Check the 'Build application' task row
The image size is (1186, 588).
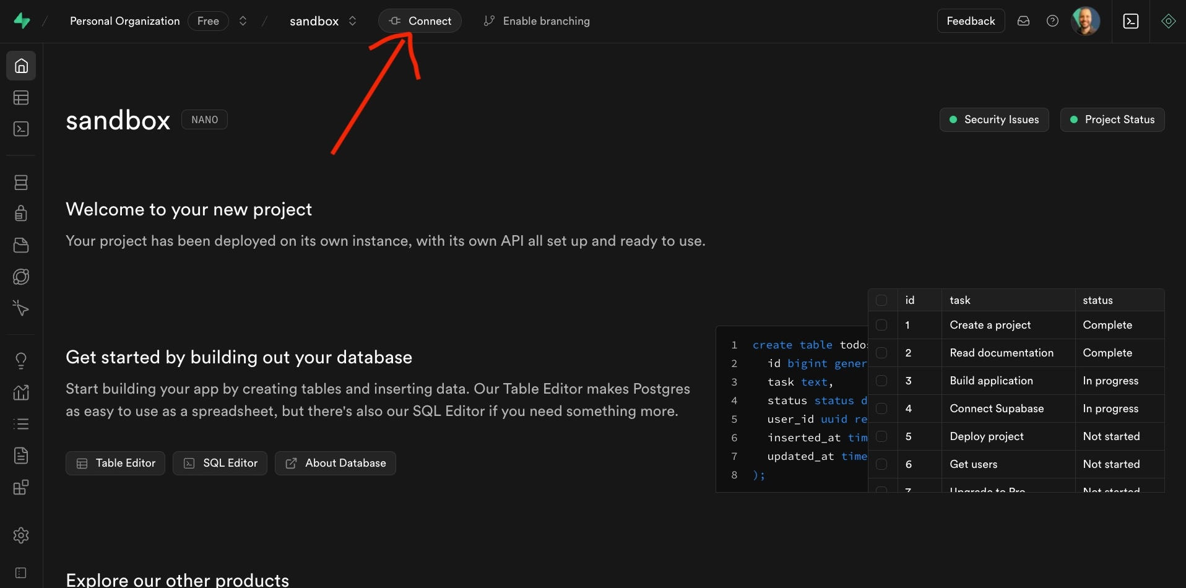point(882,381)
